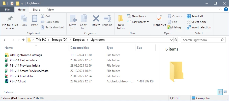Click the Pin to Quick access icon

pyautogui.click(x=10, y=19)
